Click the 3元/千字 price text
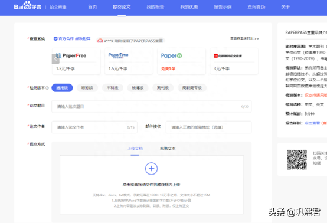Image resolution: width=327 pixels, height=223 pixels. 221,68
